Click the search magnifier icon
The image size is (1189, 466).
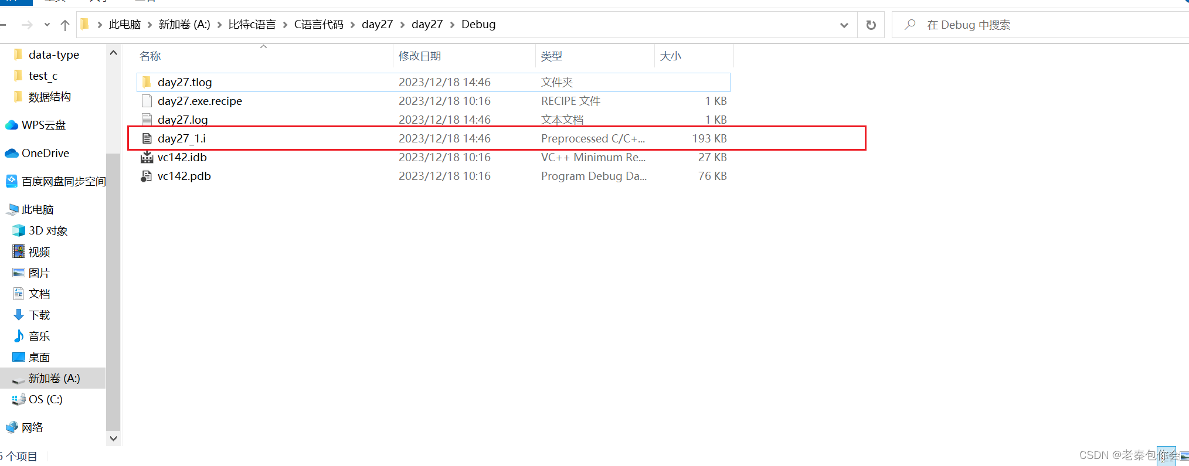910,25
